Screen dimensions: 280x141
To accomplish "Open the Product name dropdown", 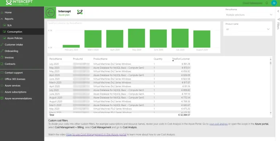I will click(x=248, y=29).
